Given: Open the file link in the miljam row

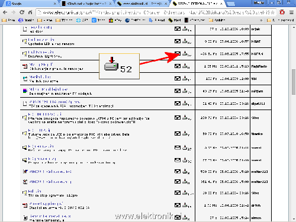Looking at the screenshot, I should pos(49,89).
